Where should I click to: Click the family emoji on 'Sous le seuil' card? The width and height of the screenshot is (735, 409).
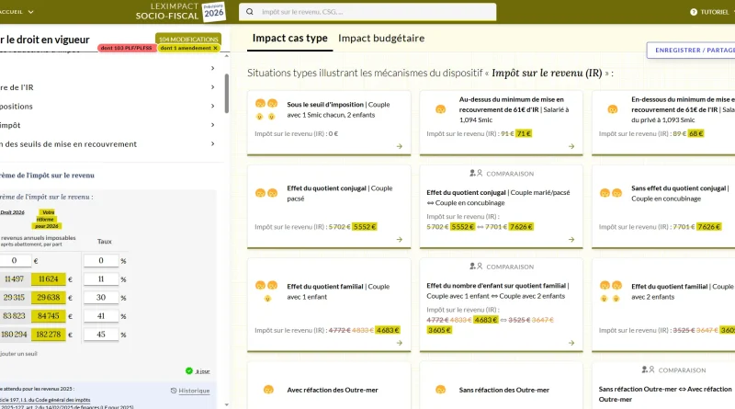click(x=266, y=110)
